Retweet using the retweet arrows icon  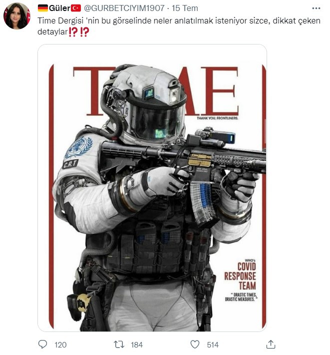click(119, 344)
